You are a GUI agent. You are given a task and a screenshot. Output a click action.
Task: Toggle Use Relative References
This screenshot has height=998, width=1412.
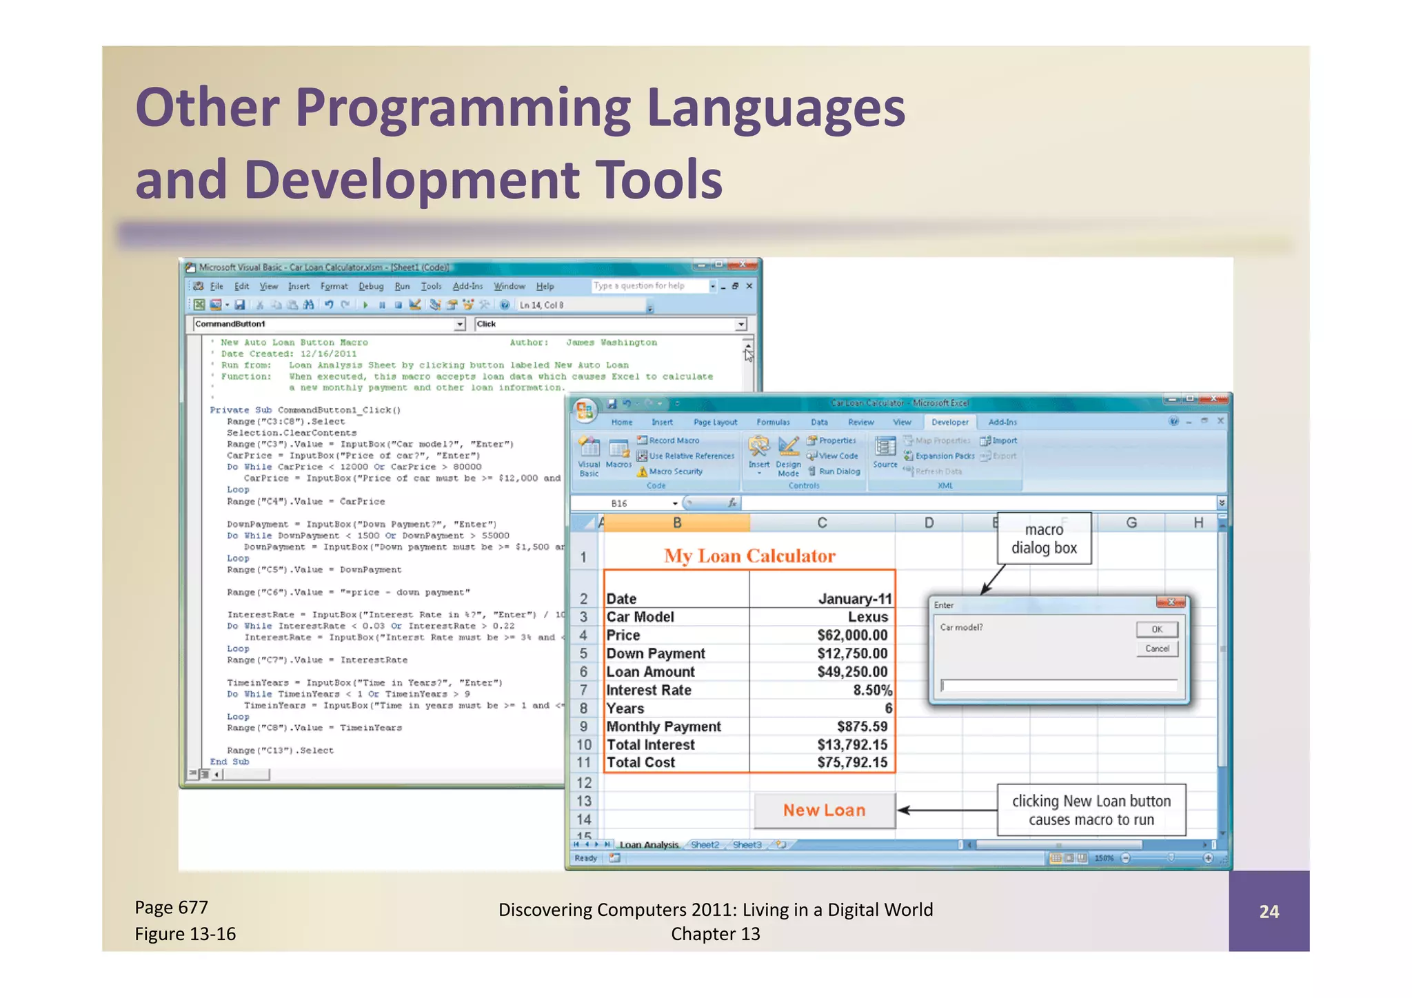pyautogui.click(x=686, y=456)
